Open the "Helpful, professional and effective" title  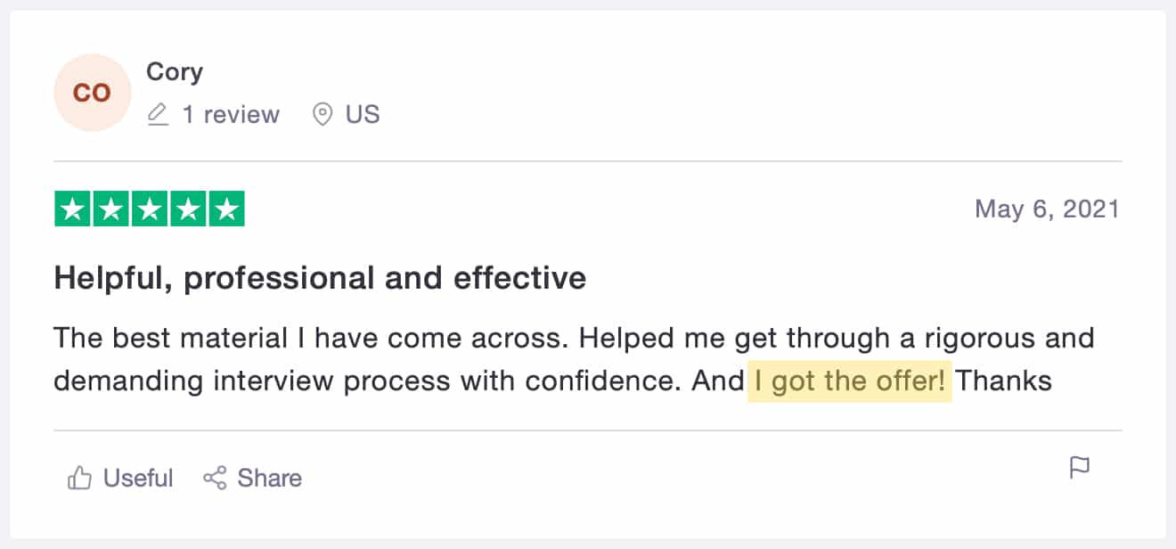[x=320, y=278]
